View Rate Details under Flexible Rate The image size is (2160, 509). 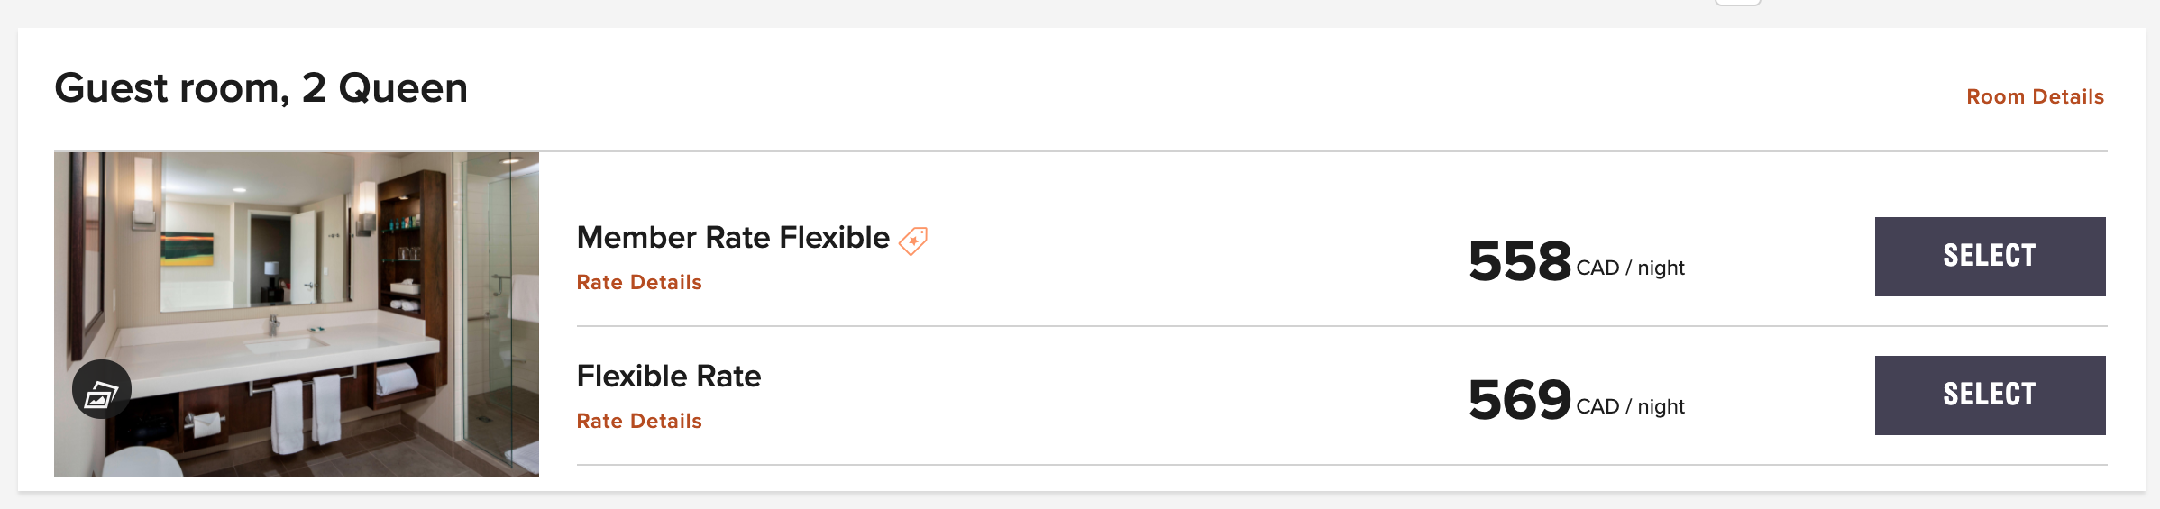639,421
